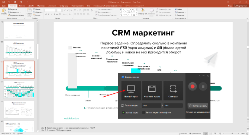The width and height of the screenshot is (249, 135).
Task: Toggle italic К formatting
Action: 49,14
